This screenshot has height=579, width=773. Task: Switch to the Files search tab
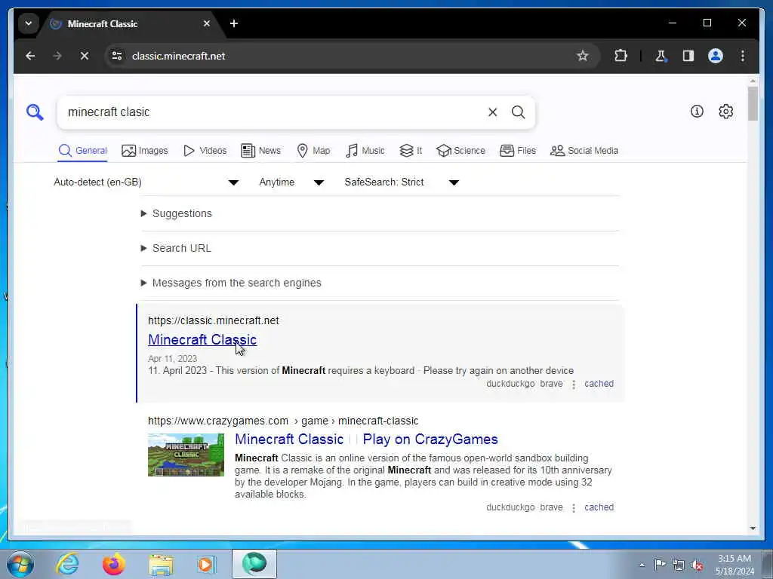pyautogui.click(x=517, y=151)
